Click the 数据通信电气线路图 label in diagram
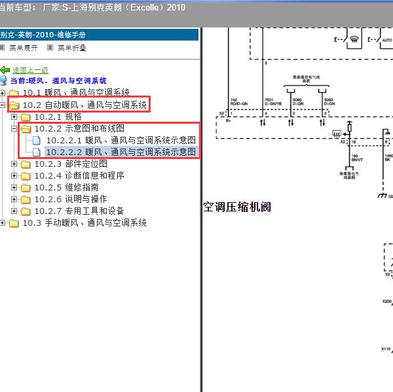Image resolution: width=393 pixels, height=392 pixels. pyautogui.click(x=307, y=79)
